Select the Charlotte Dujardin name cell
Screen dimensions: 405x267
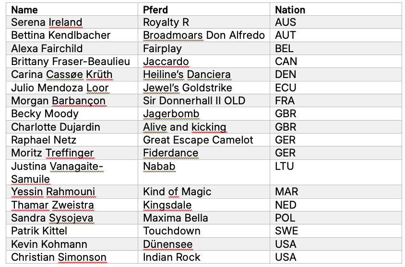(56, 127)
